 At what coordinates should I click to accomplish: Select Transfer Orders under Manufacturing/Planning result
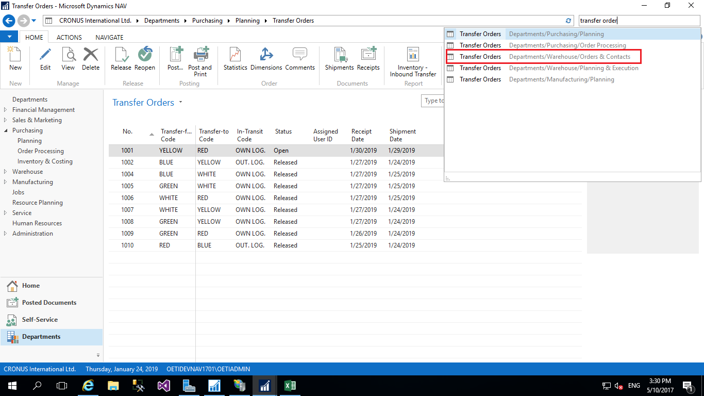pos(573,79)
